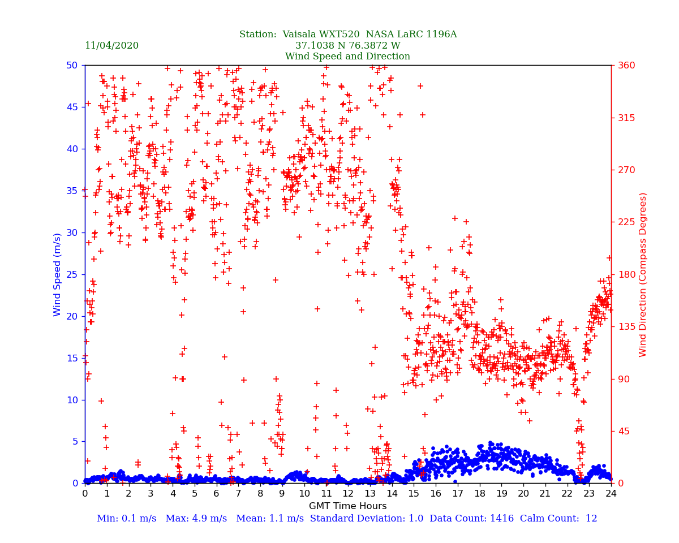
Task: Click the Calm Count: 12 text
Action: coord(560,519)
